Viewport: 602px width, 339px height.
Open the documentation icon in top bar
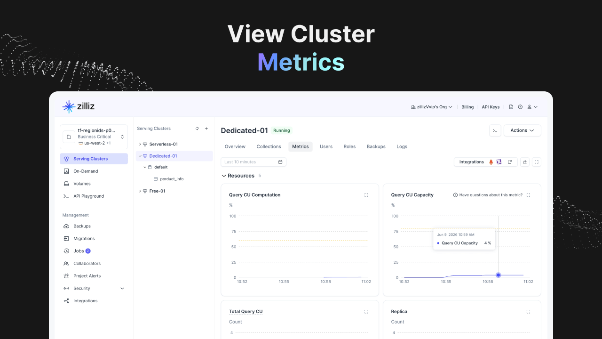click(x=511, y=107)
